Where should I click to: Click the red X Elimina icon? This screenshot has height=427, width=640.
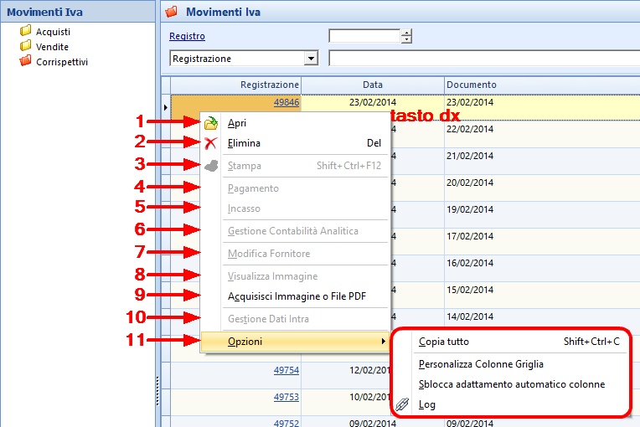point(210,143)
